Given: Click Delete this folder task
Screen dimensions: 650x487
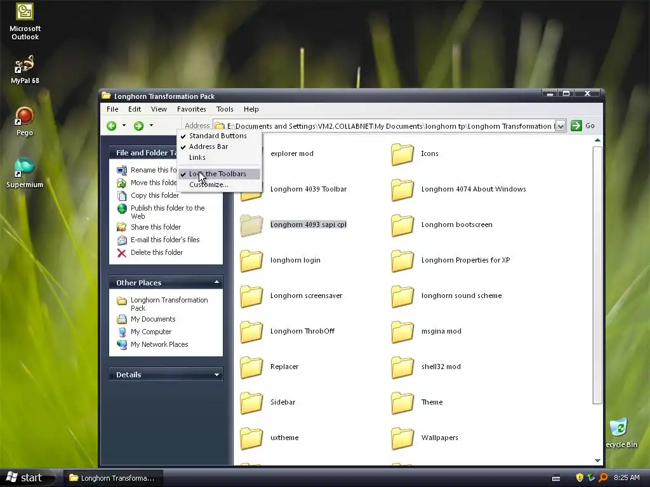Looking at the screenshot, I should tap(150, 252).
